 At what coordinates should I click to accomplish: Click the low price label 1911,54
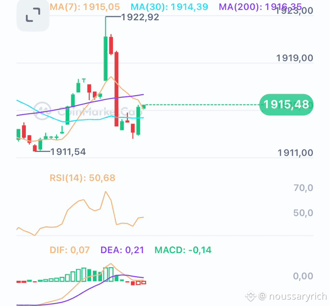pyautogui.click(x=68, y=152)
